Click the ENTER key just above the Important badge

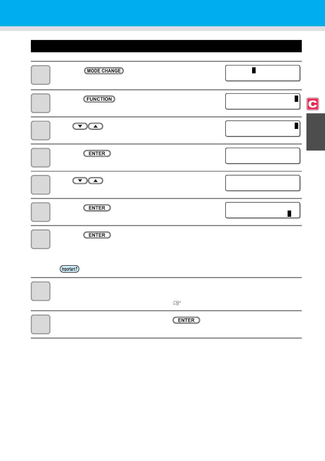tap(97, 235)
